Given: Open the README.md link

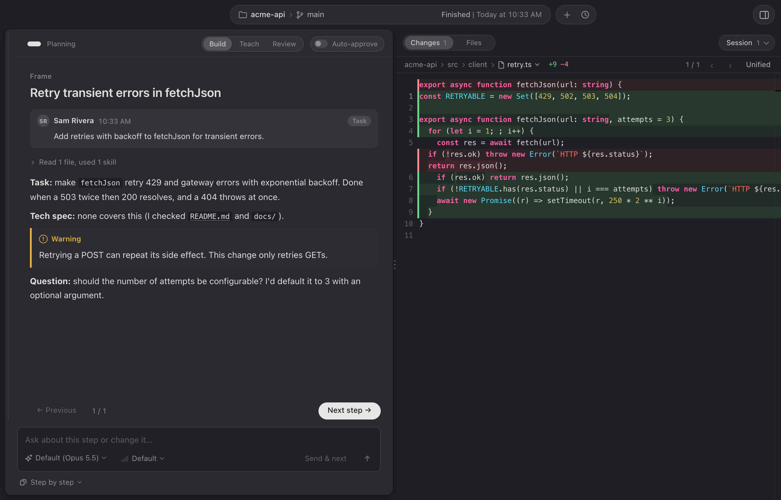Looking at the screenshot, I should (210, 216).
